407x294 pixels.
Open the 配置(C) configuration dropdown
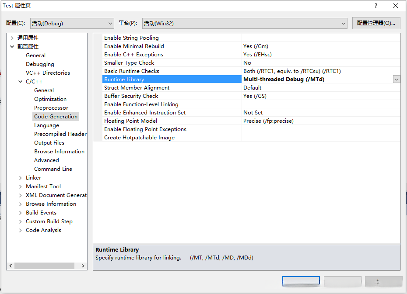tap(72, 23)
